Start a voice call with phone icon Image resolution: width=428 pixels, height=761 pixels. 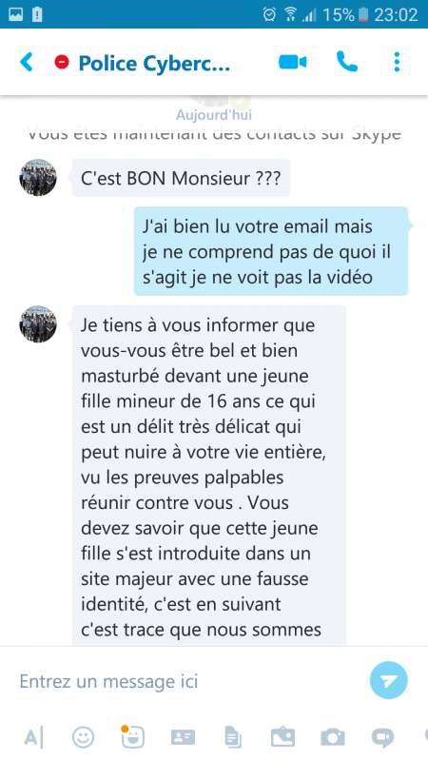[x=346, y=62]
